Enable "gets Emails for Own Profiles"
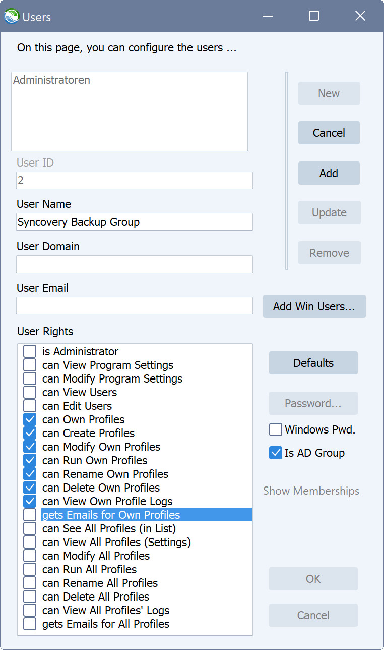Image resolution: width=384 pixels, height=650 pixels. coord(29,515)
